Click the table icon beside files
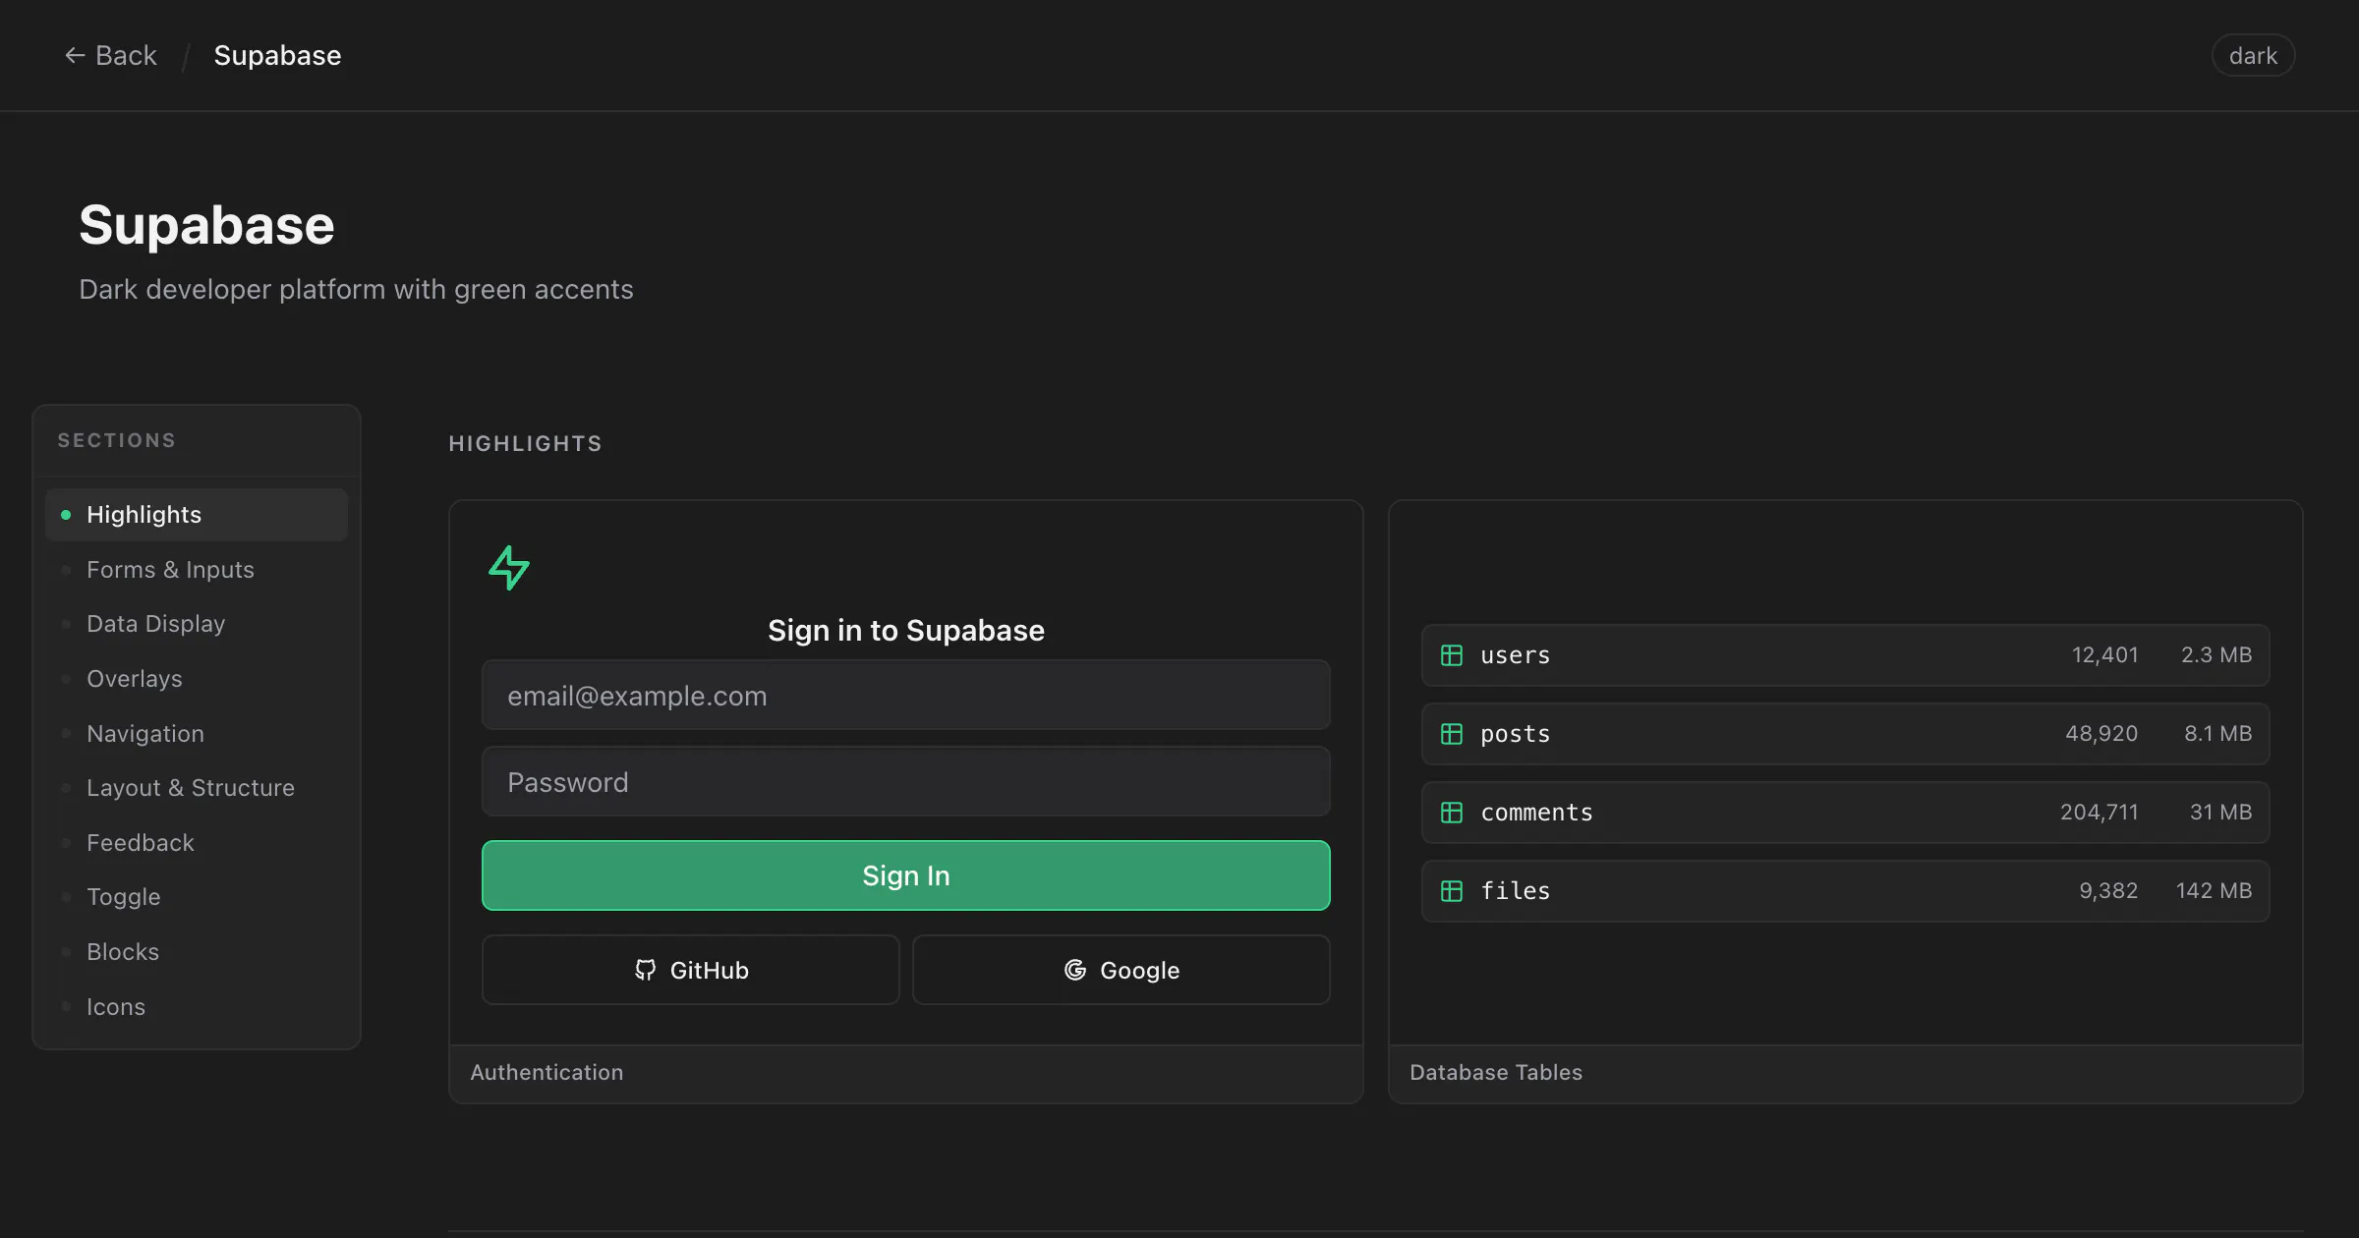The width and height of the screenshot is (2359, 1238). (1452, 891)
